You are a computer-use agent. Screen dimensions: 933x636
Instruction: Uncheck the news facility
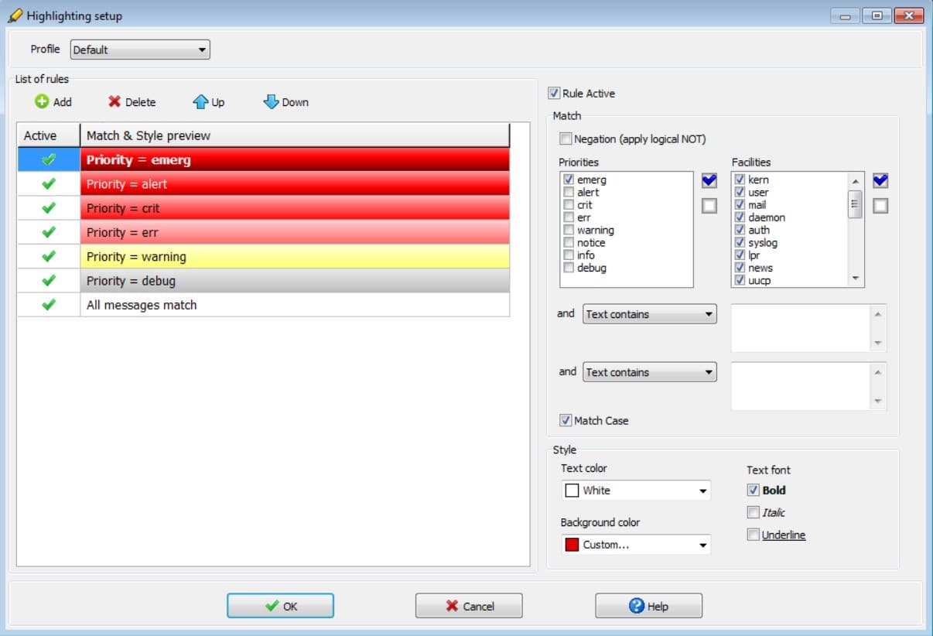point(740,268)
